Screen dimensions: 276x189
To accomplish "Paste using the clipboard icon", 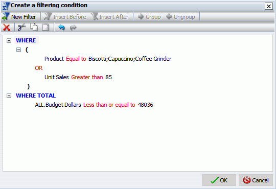I will [x=45, y=27].
